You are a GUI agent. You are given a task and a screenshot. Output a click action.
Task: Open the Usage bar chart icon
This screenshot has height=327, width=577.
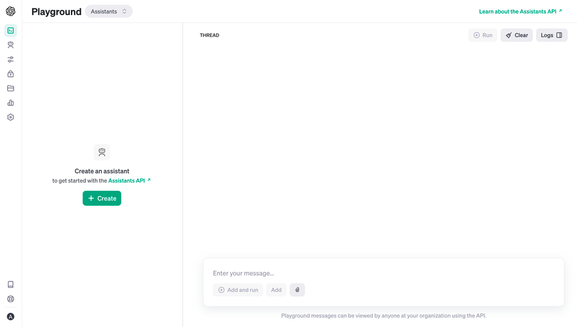click(10, 103)
